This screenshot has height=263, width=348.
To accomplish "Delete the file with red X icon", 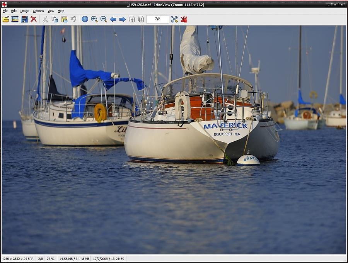I will tap(34, 19).
